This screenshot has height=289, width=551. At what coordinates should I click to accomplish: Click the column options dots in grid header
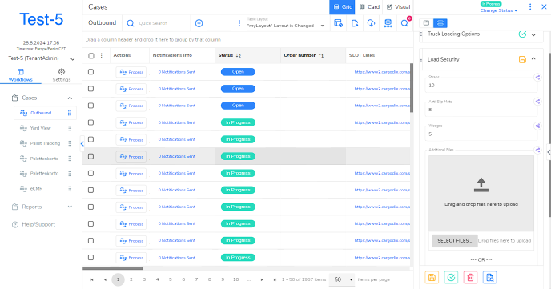point(102,55)
